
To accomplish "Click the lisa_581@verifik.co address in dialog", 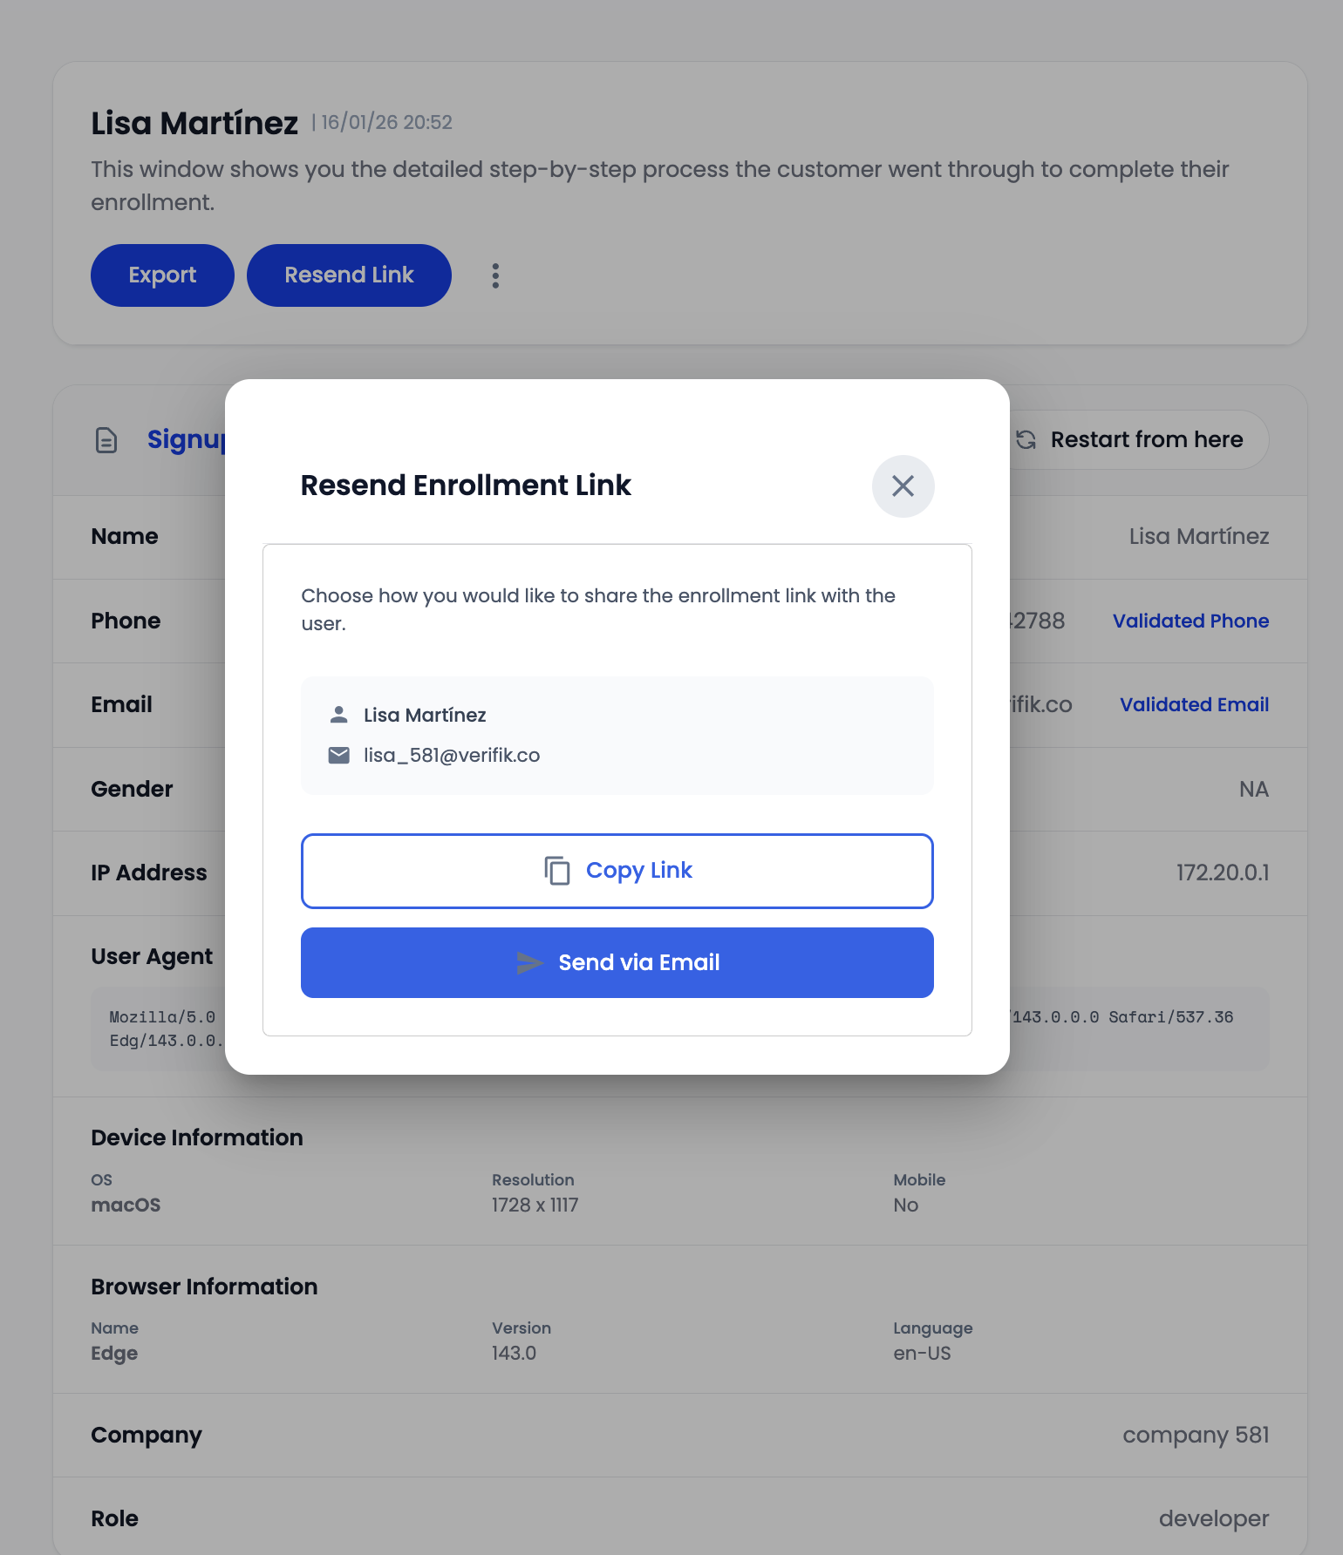I will pos(452,755).
